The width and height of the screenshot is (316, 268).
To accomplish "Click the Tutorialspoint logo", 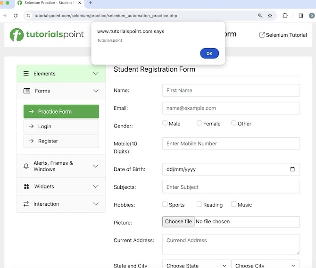I will pos(47,34).
